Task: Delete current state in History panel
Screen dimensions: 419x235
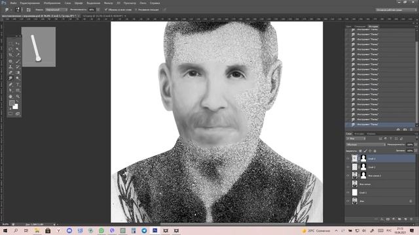Action: pyautogui.click(x=411, y=129)
